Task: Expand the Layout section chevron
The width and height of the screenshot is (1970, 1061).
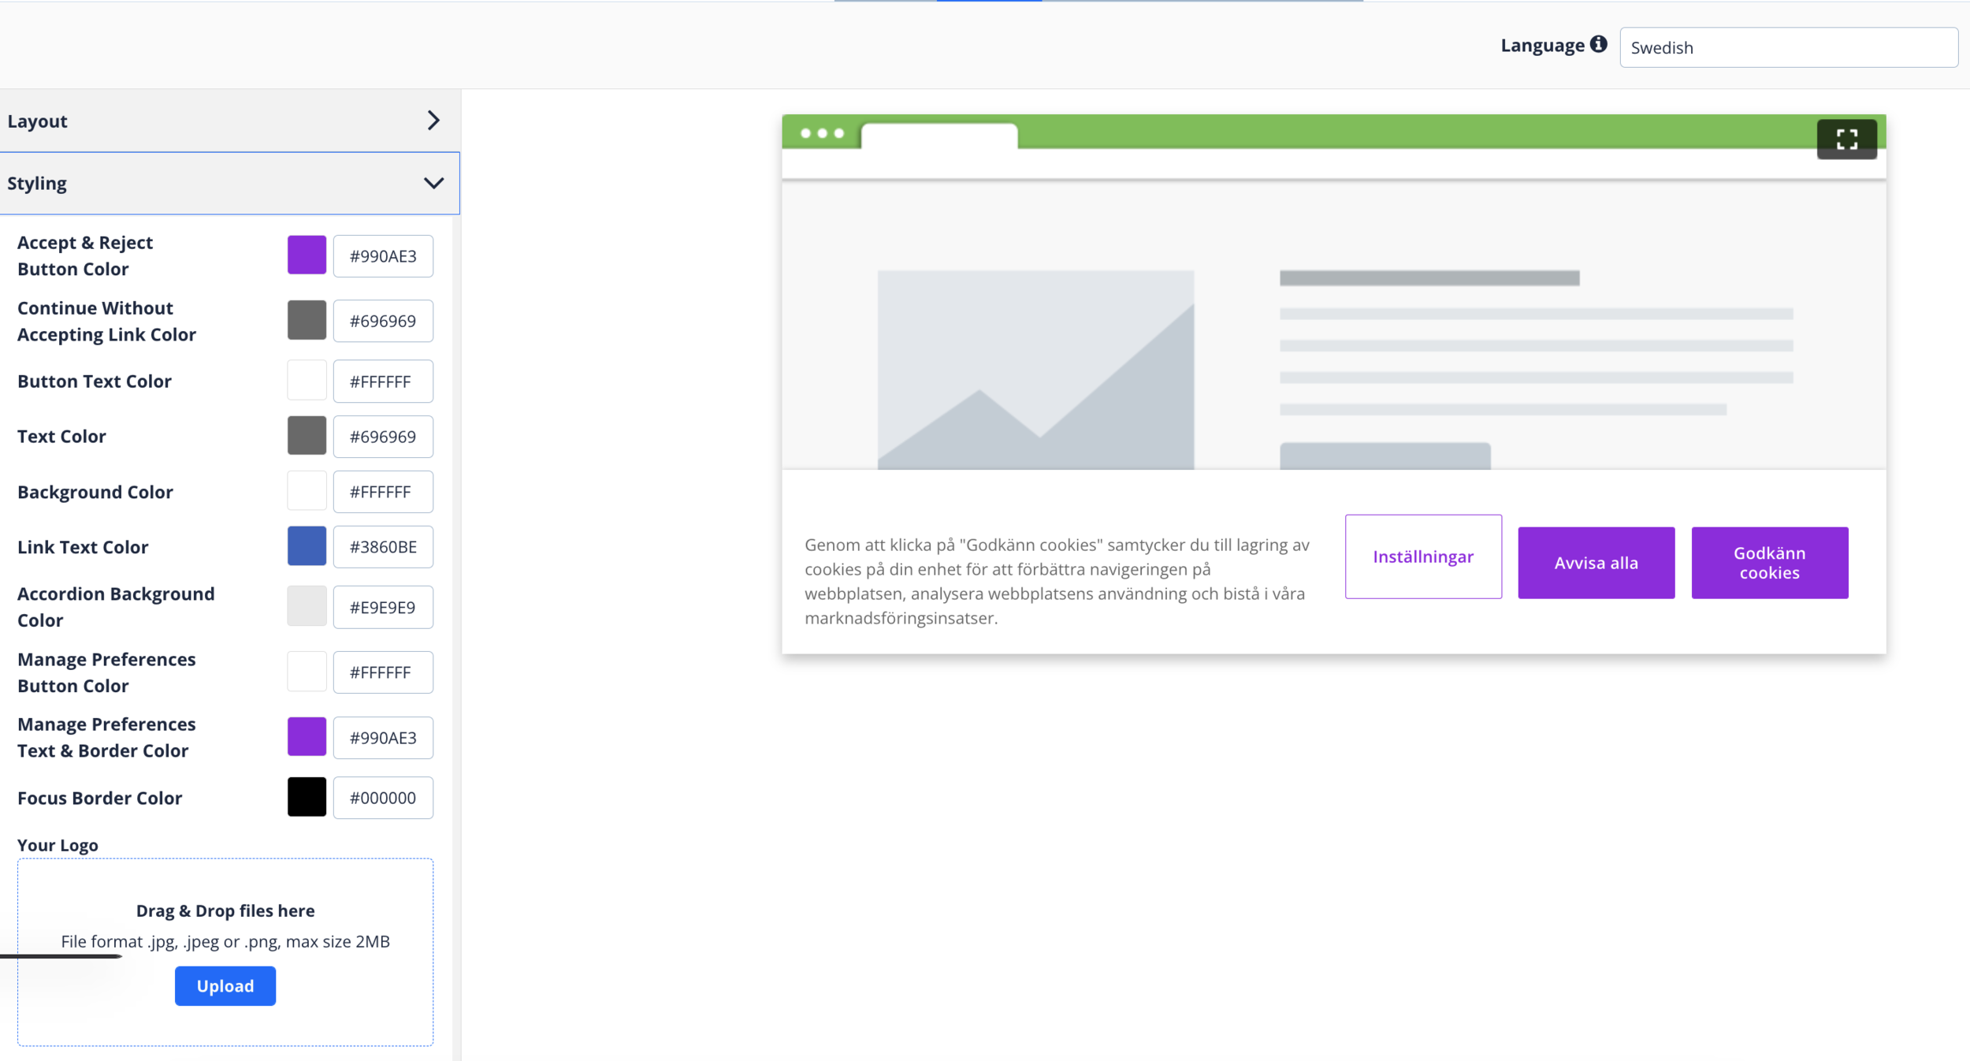Action: point(433,121)
